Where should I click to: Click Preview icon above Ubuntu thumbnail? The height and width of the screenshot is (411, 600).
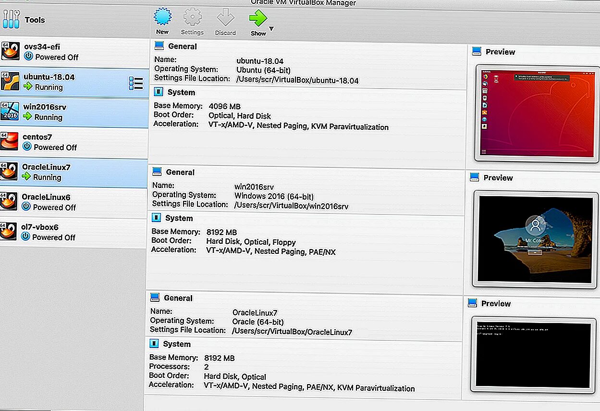click(477, 51)
